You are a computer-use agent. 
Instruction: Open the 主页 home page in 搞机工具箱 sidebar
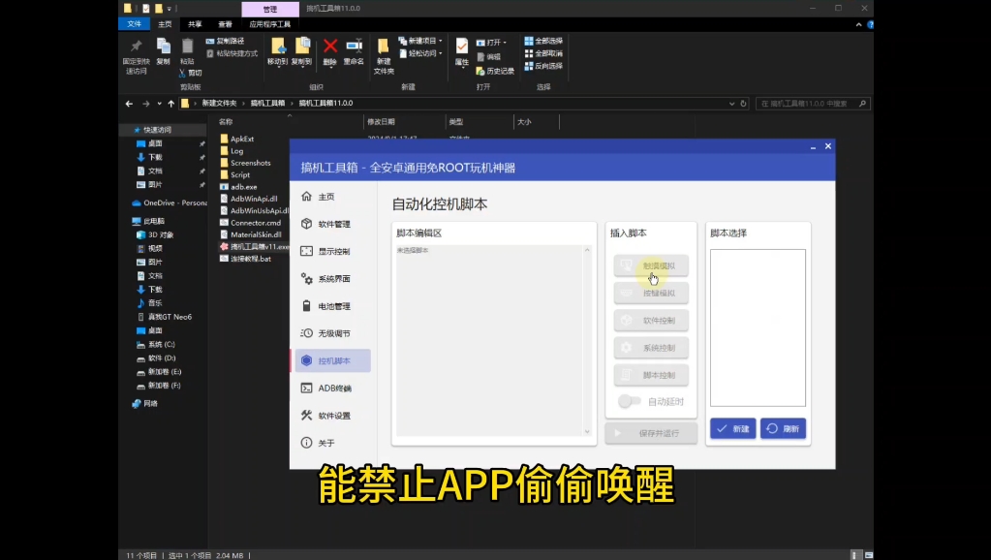332,197
